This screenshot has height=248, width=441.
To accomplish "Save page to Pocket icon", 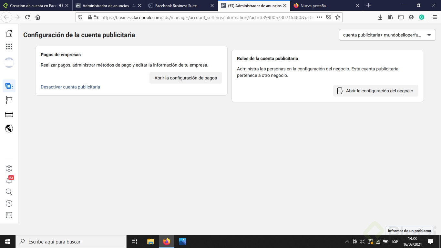I will pos(329,17).
